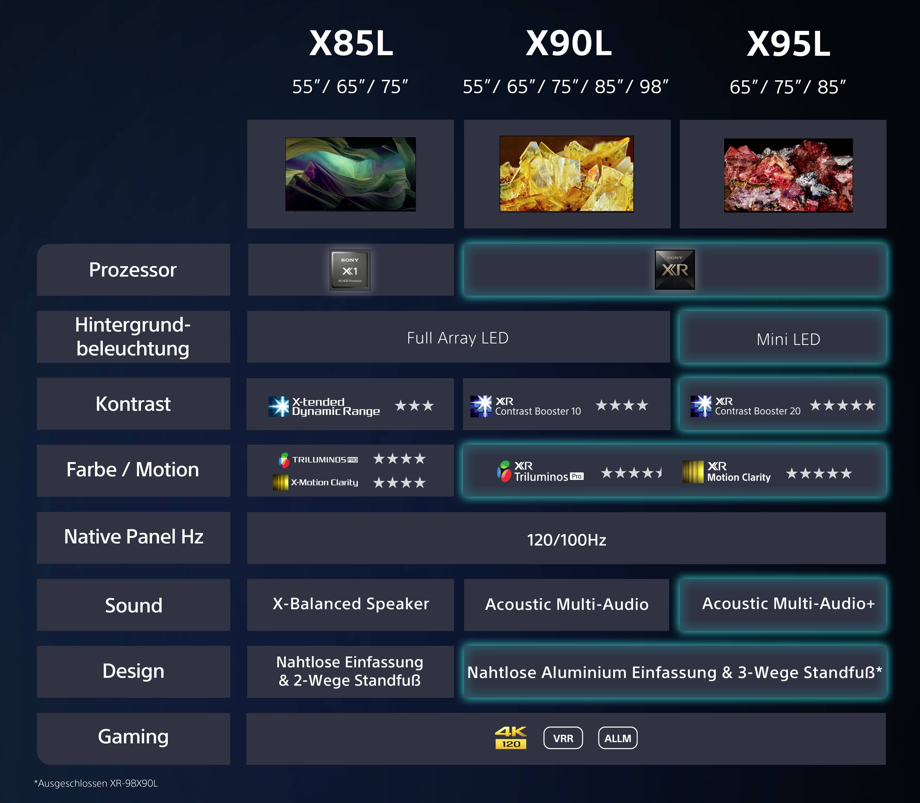
Task: Click the Sony XR processor chip icon
Action: click(x=675, y=270)
